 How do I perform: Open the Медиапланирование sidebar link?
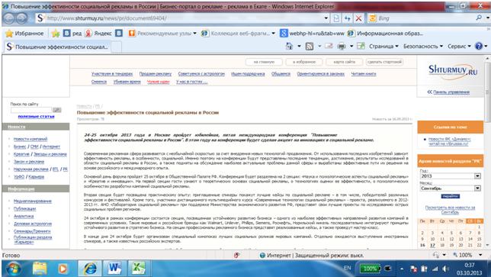click(33, 201)
